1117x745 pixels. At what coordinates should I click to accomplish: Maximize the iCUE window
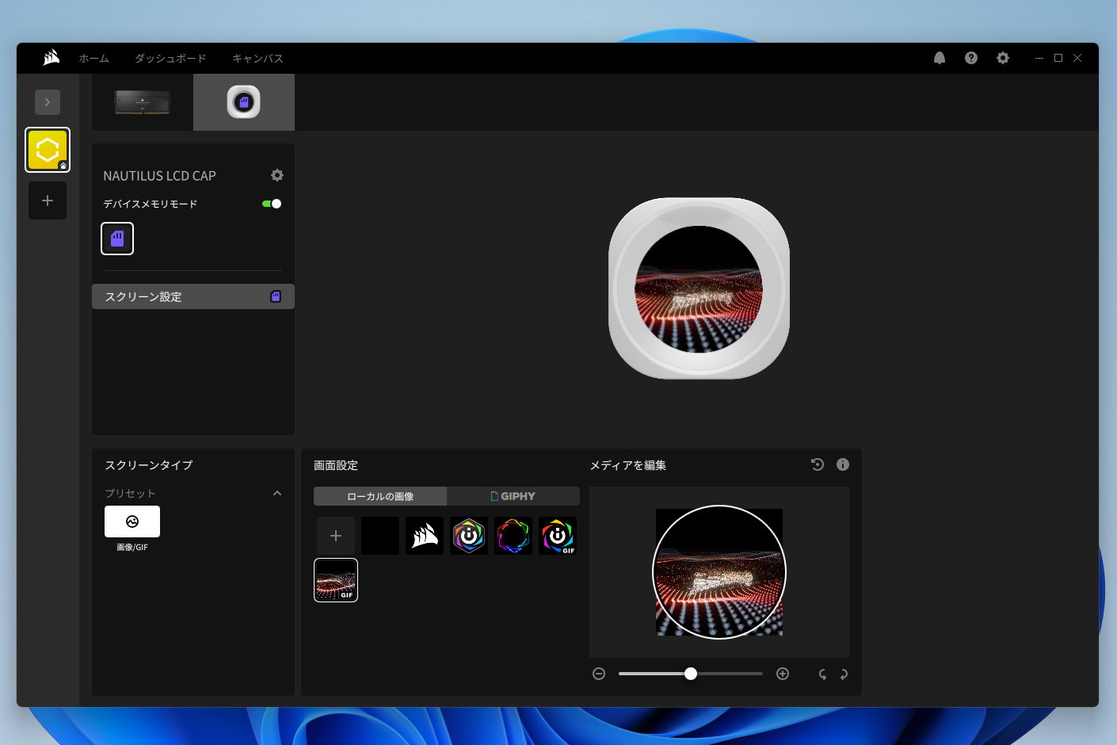pos(1058,58)
